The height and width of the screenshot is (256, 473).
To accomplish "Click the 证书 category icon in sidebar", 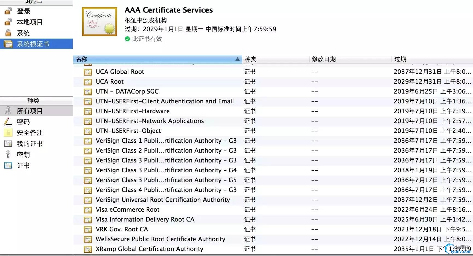I will point(8,165).
